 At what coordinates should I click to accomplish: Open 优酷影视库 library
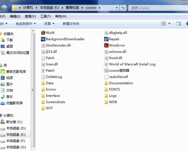(x=14, y=103)
